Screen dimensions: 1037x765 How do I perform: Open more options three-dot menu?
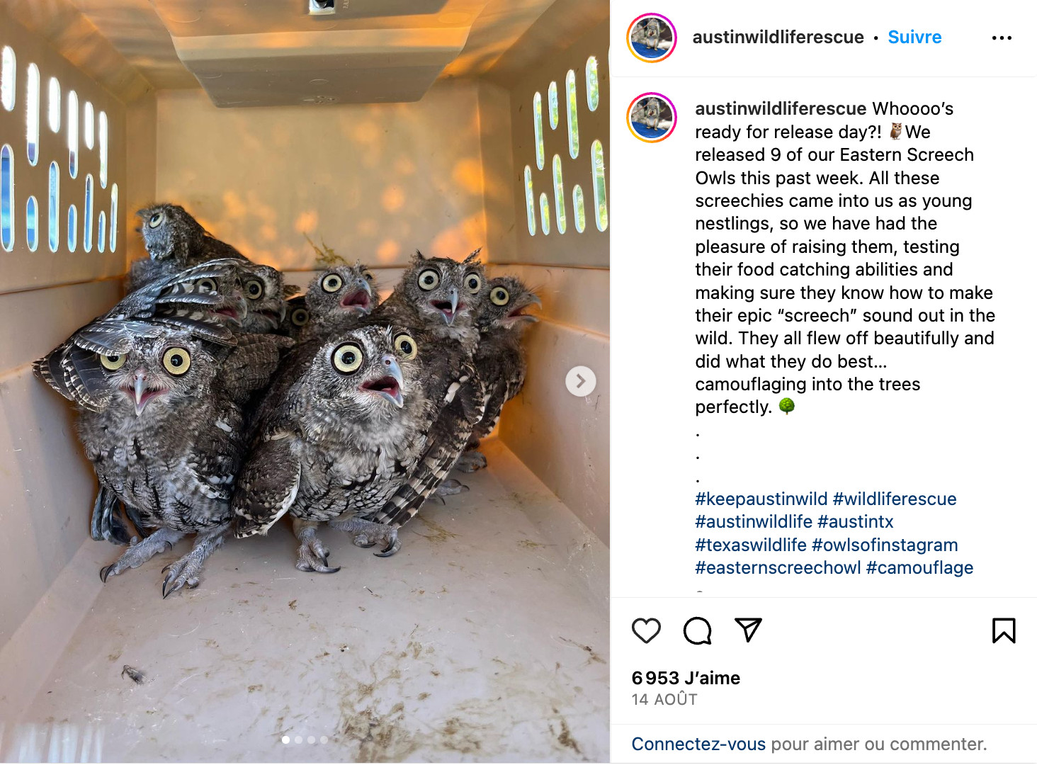point(1002,38)
